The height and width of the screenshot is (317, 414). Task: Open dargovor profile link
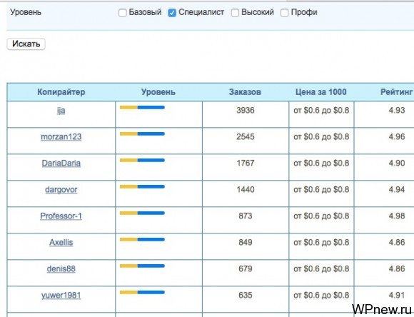coord(61,190)
